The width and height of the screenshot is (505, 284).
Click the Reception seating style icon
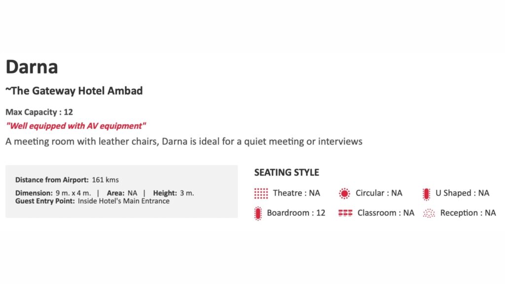coord(429,213)
